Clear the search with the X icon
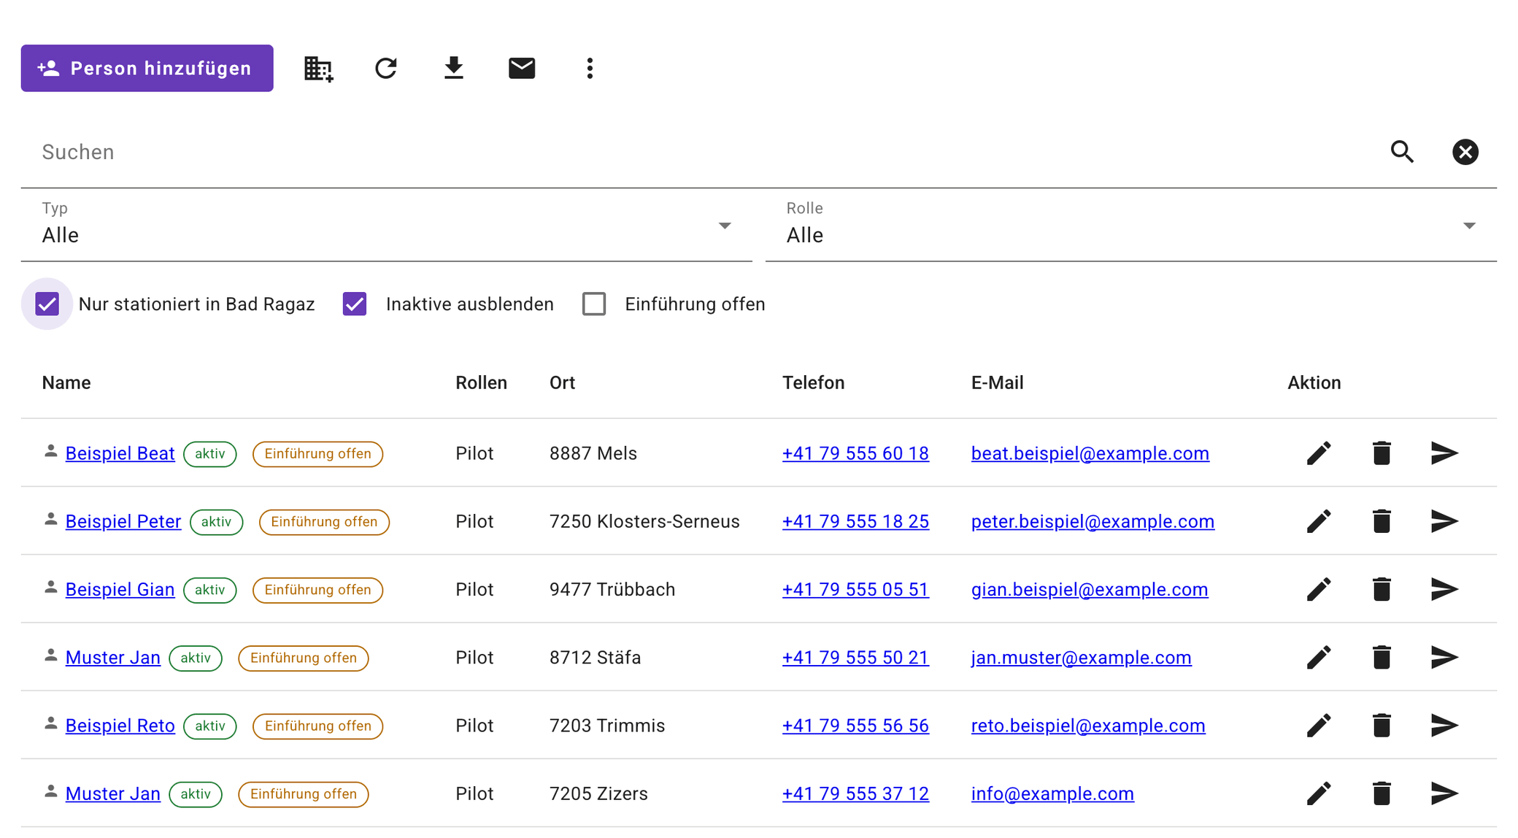This screenshot has width=1518, height=838. [x=1465, y=152]
